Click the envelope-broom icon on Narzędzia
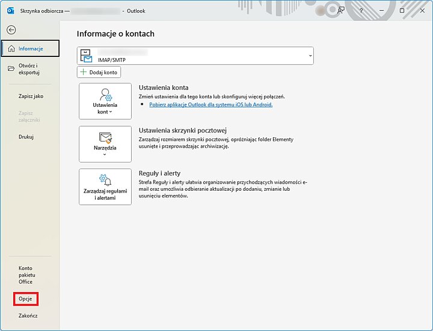 (105, 138)
